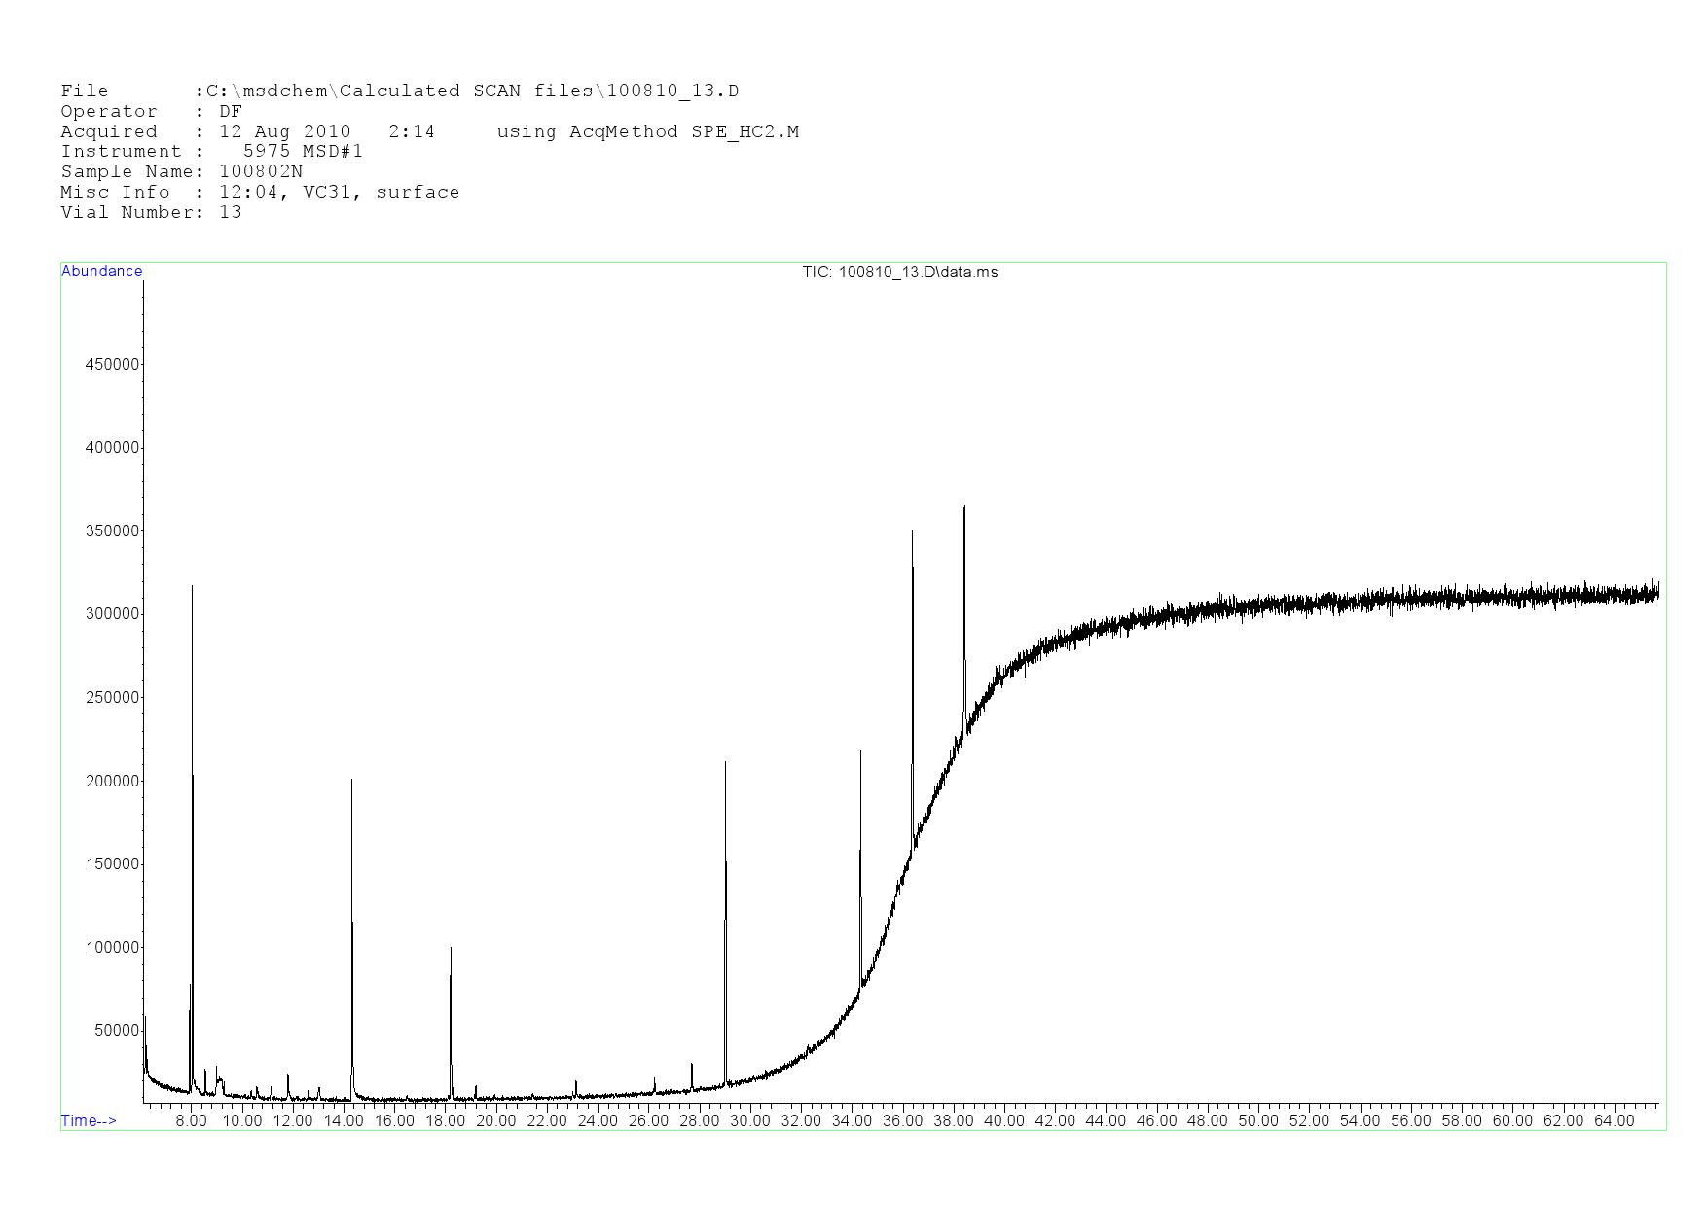Click the TIC: 100810_13.D\data.ms chart title
Viewport: 1707px width, 1207px height.
pyautogui.click(x=899, y=273)
